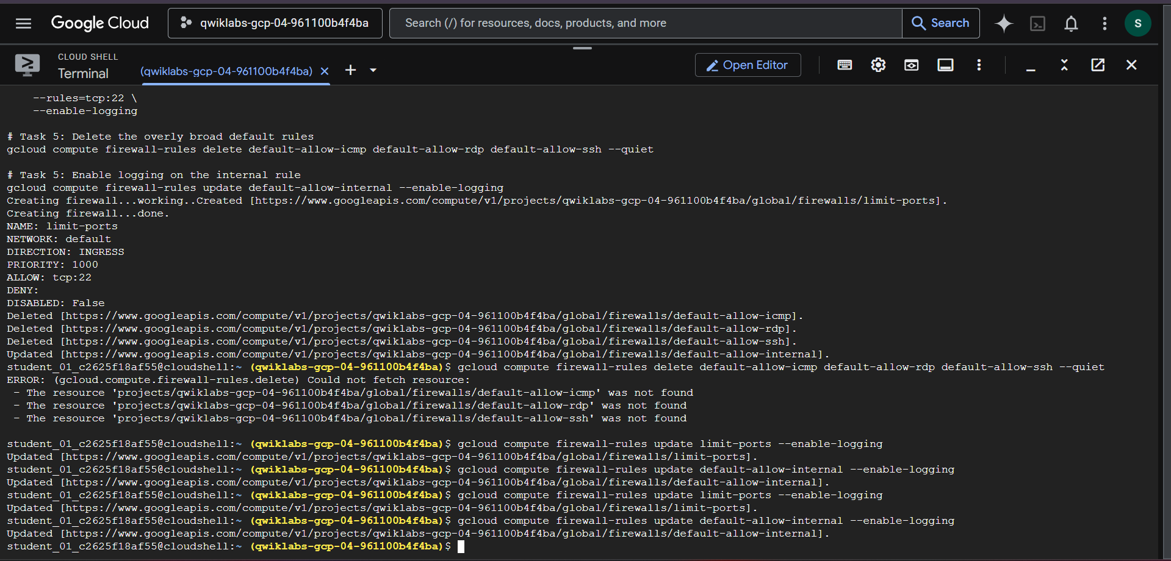Open the account avatar S

coord(1137,23)
